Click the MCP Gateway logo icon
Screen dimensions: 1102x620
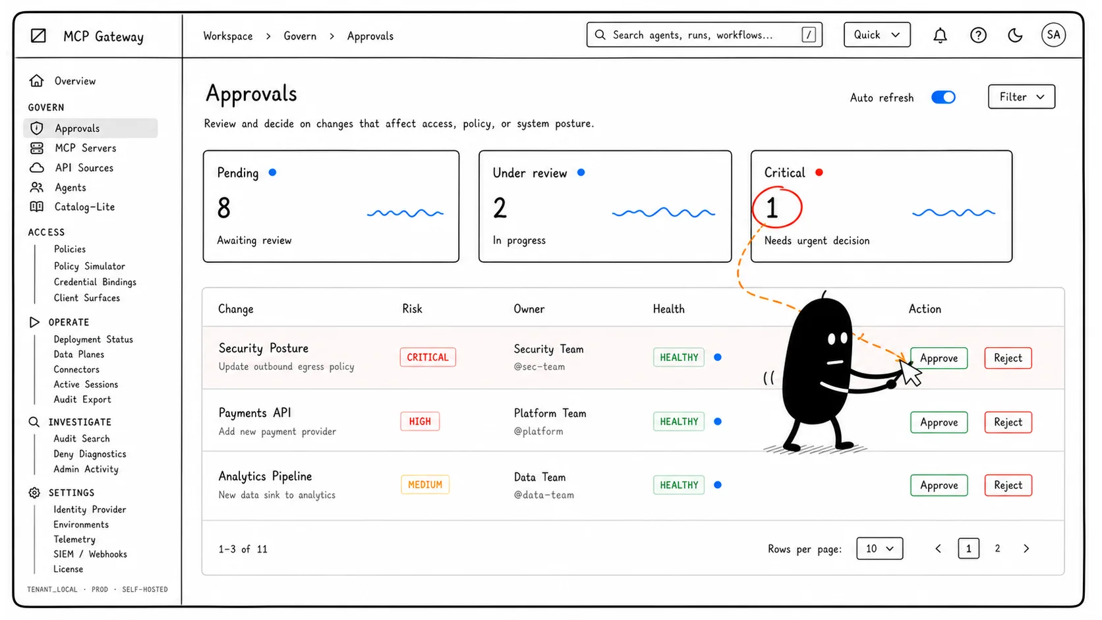click(x=39, y=36)
